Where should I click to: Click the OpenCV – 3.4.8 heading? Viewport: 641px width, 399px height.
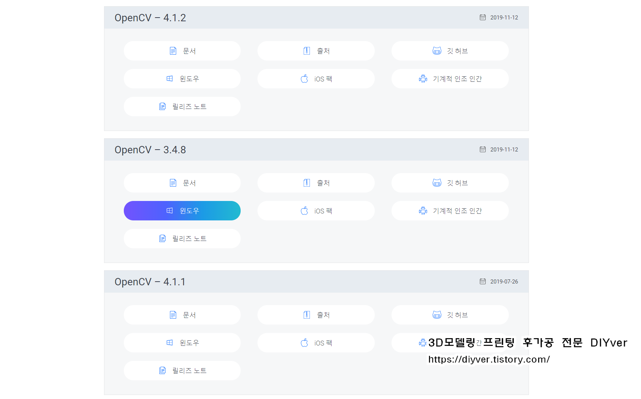(150, 150)
